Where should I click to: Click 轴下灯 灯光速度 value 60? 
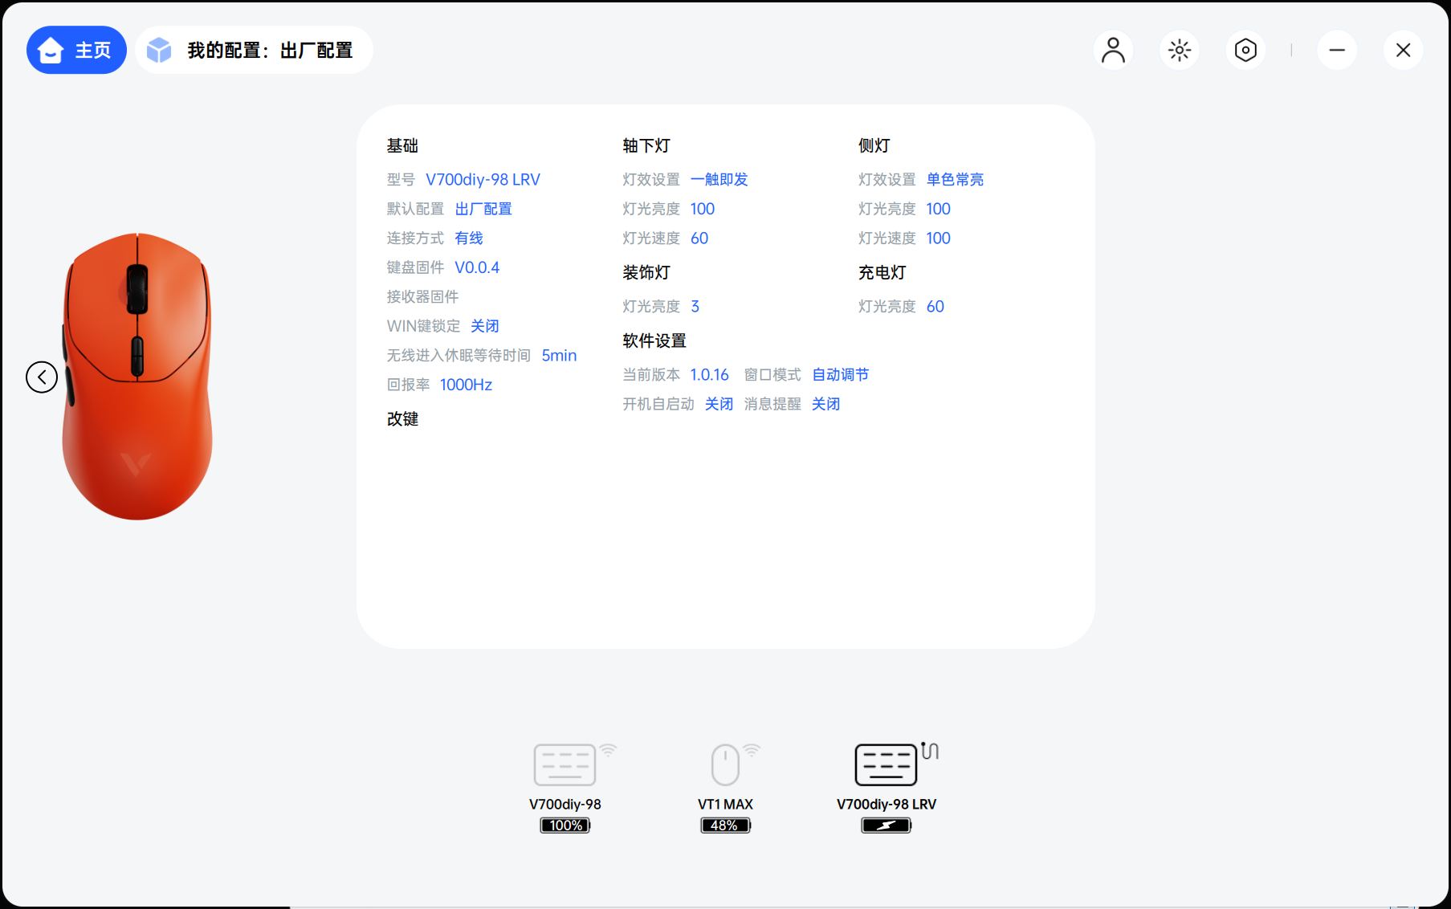pos(699,238)
